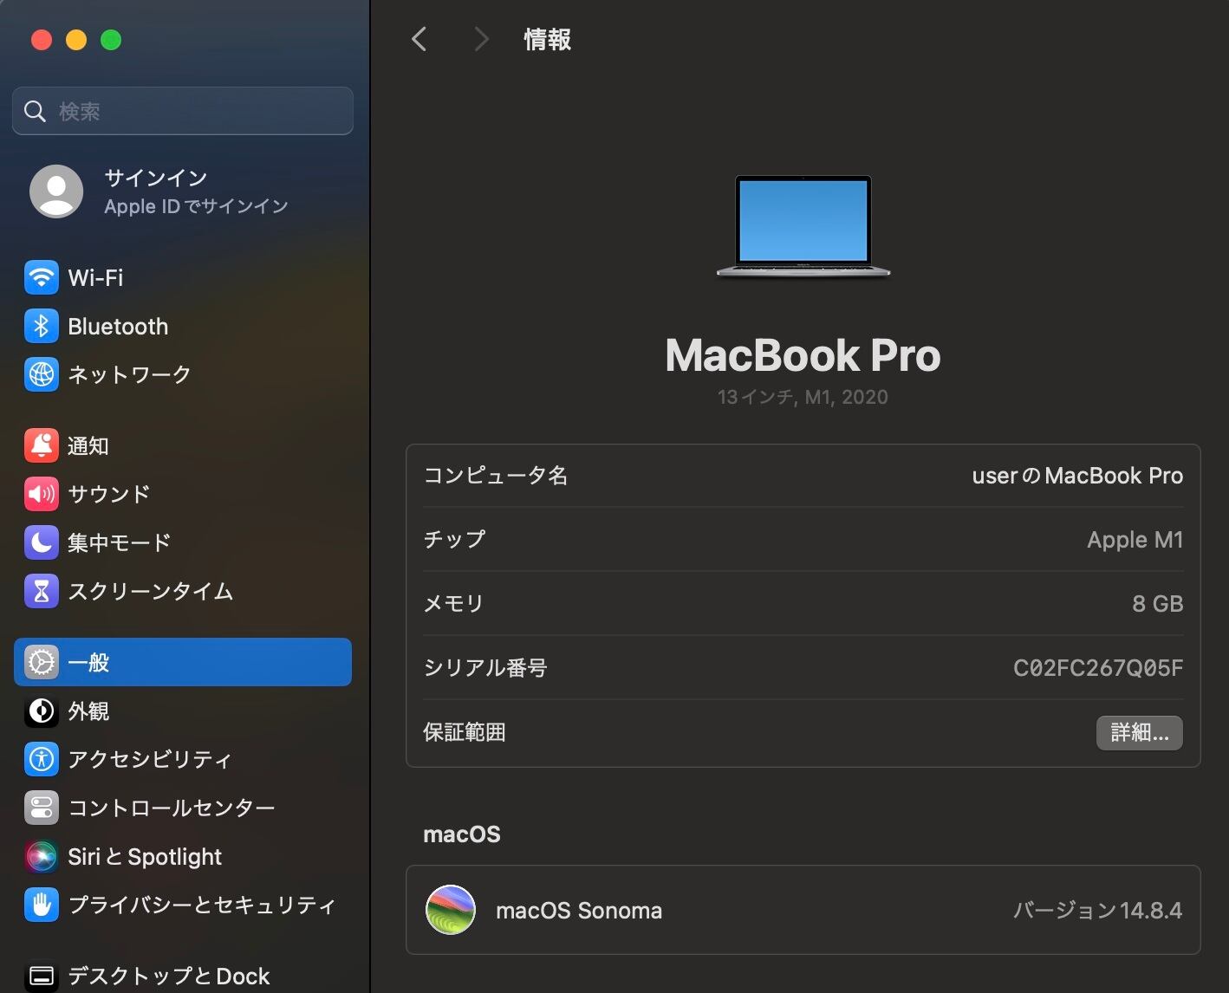
Task: Select 一般 label in the sidebar
Action: click(x=88, y=662)
